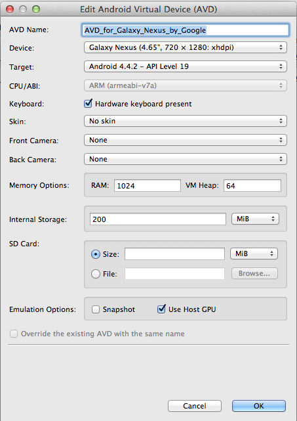Click the Cancel button
Image resolution: width=297 pixels, height=421 pixels.
click(x=195, y=406)
